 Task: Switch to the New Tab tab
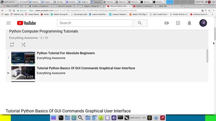pyautogui.click(x=171, y=6)
